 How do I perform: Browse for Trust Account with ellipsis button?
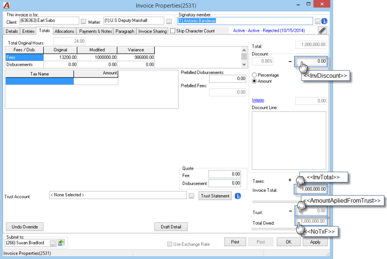point(191,196)
